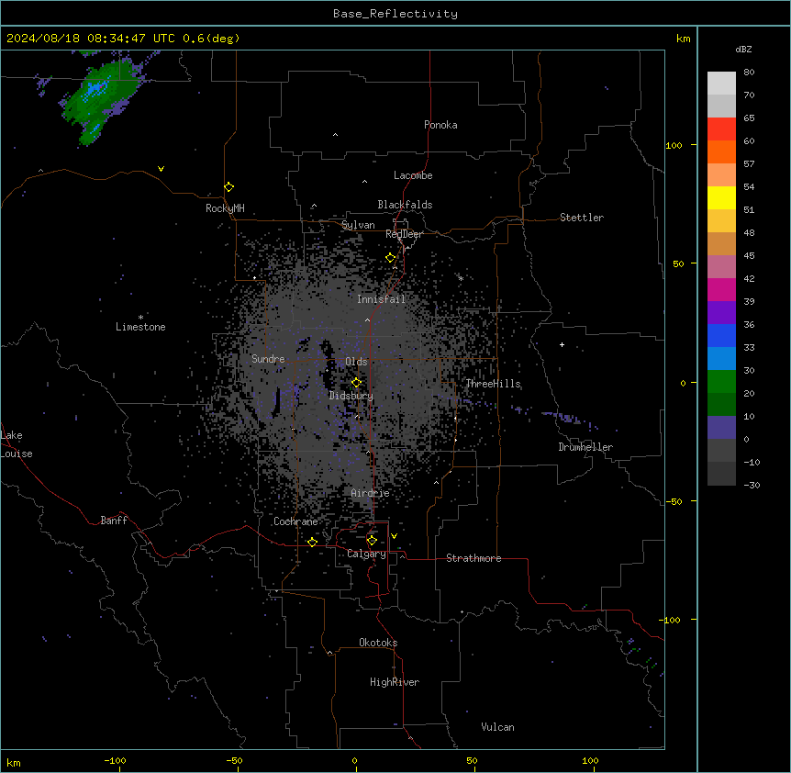Click the 80 value on the dBZ legend
The height and width of the screenshot is (773, 791).
(x=749, y=73)
